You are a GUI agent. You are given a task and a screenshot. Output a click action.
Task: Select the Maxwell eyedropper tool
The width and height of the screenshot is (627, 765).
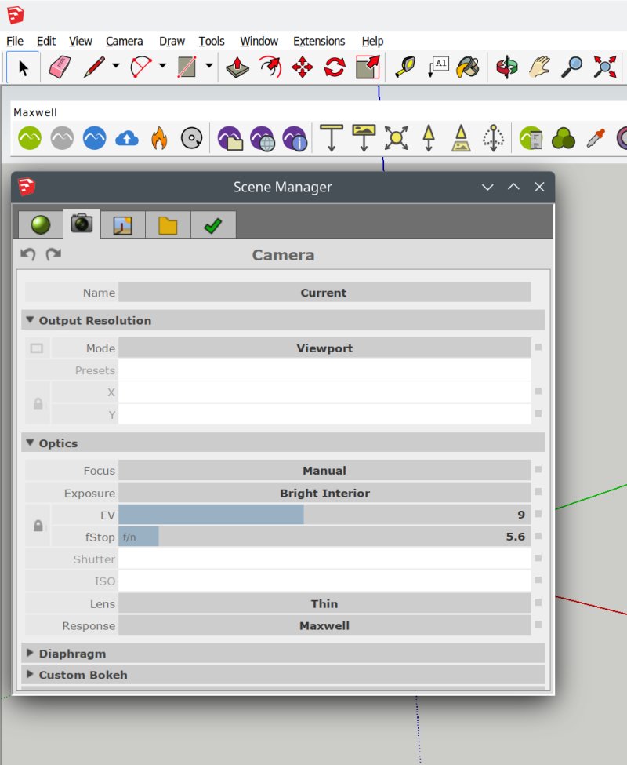point(596,138)
